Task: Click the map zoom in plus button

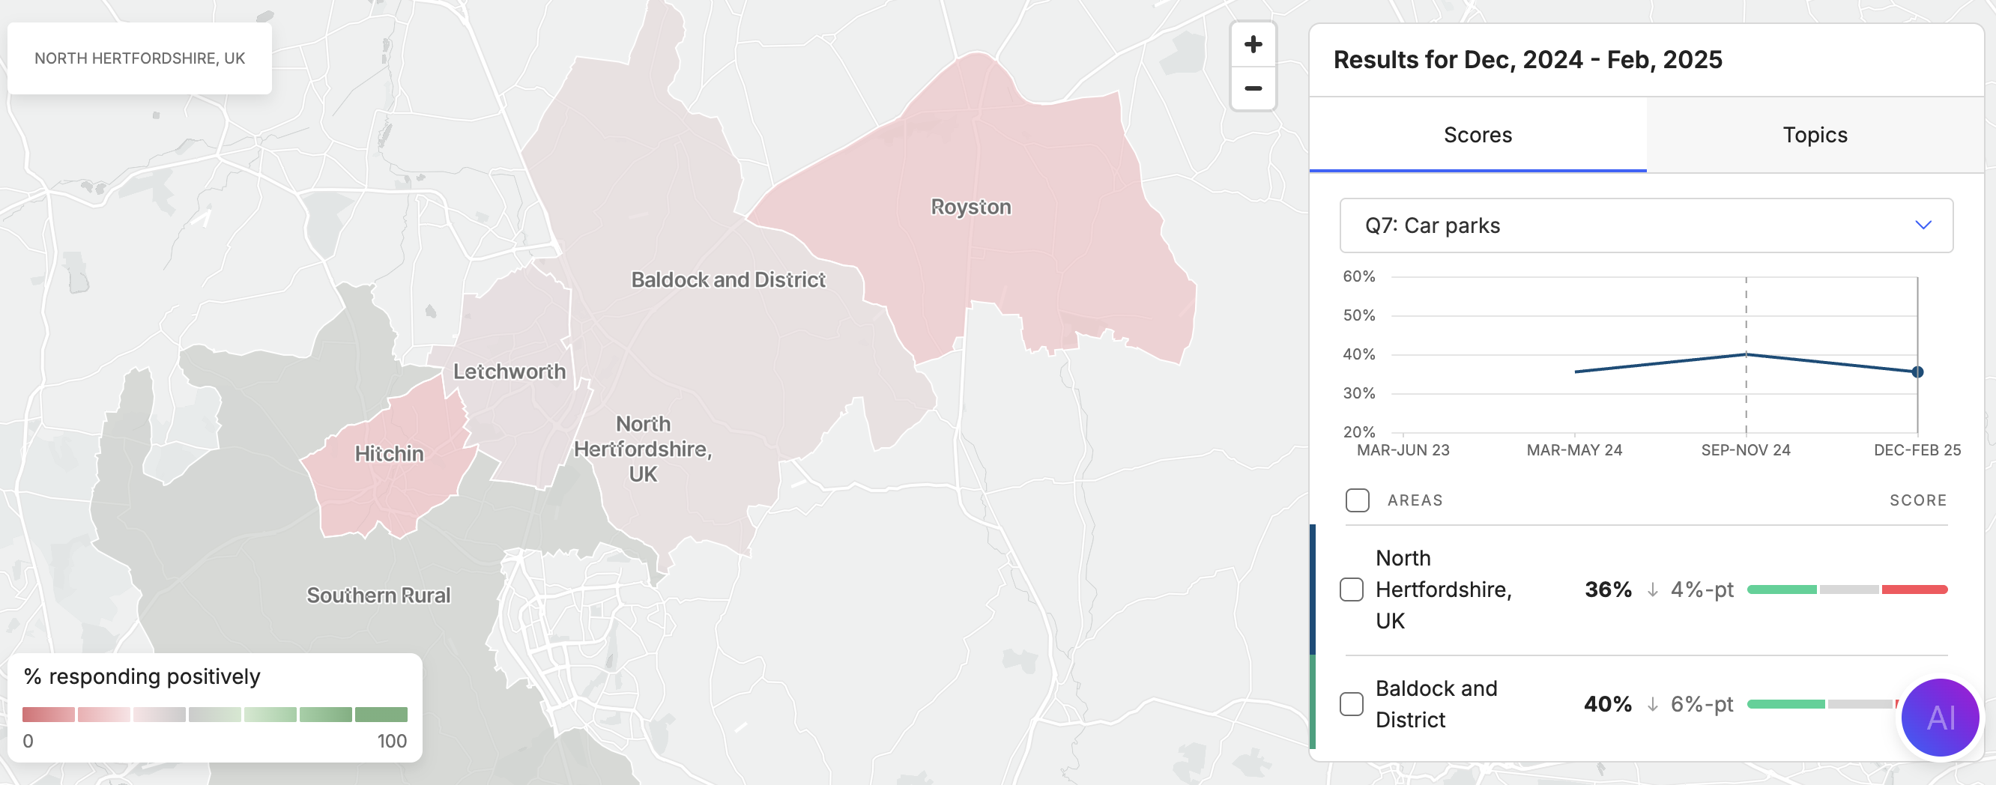Action: [x=1253, y=44]
